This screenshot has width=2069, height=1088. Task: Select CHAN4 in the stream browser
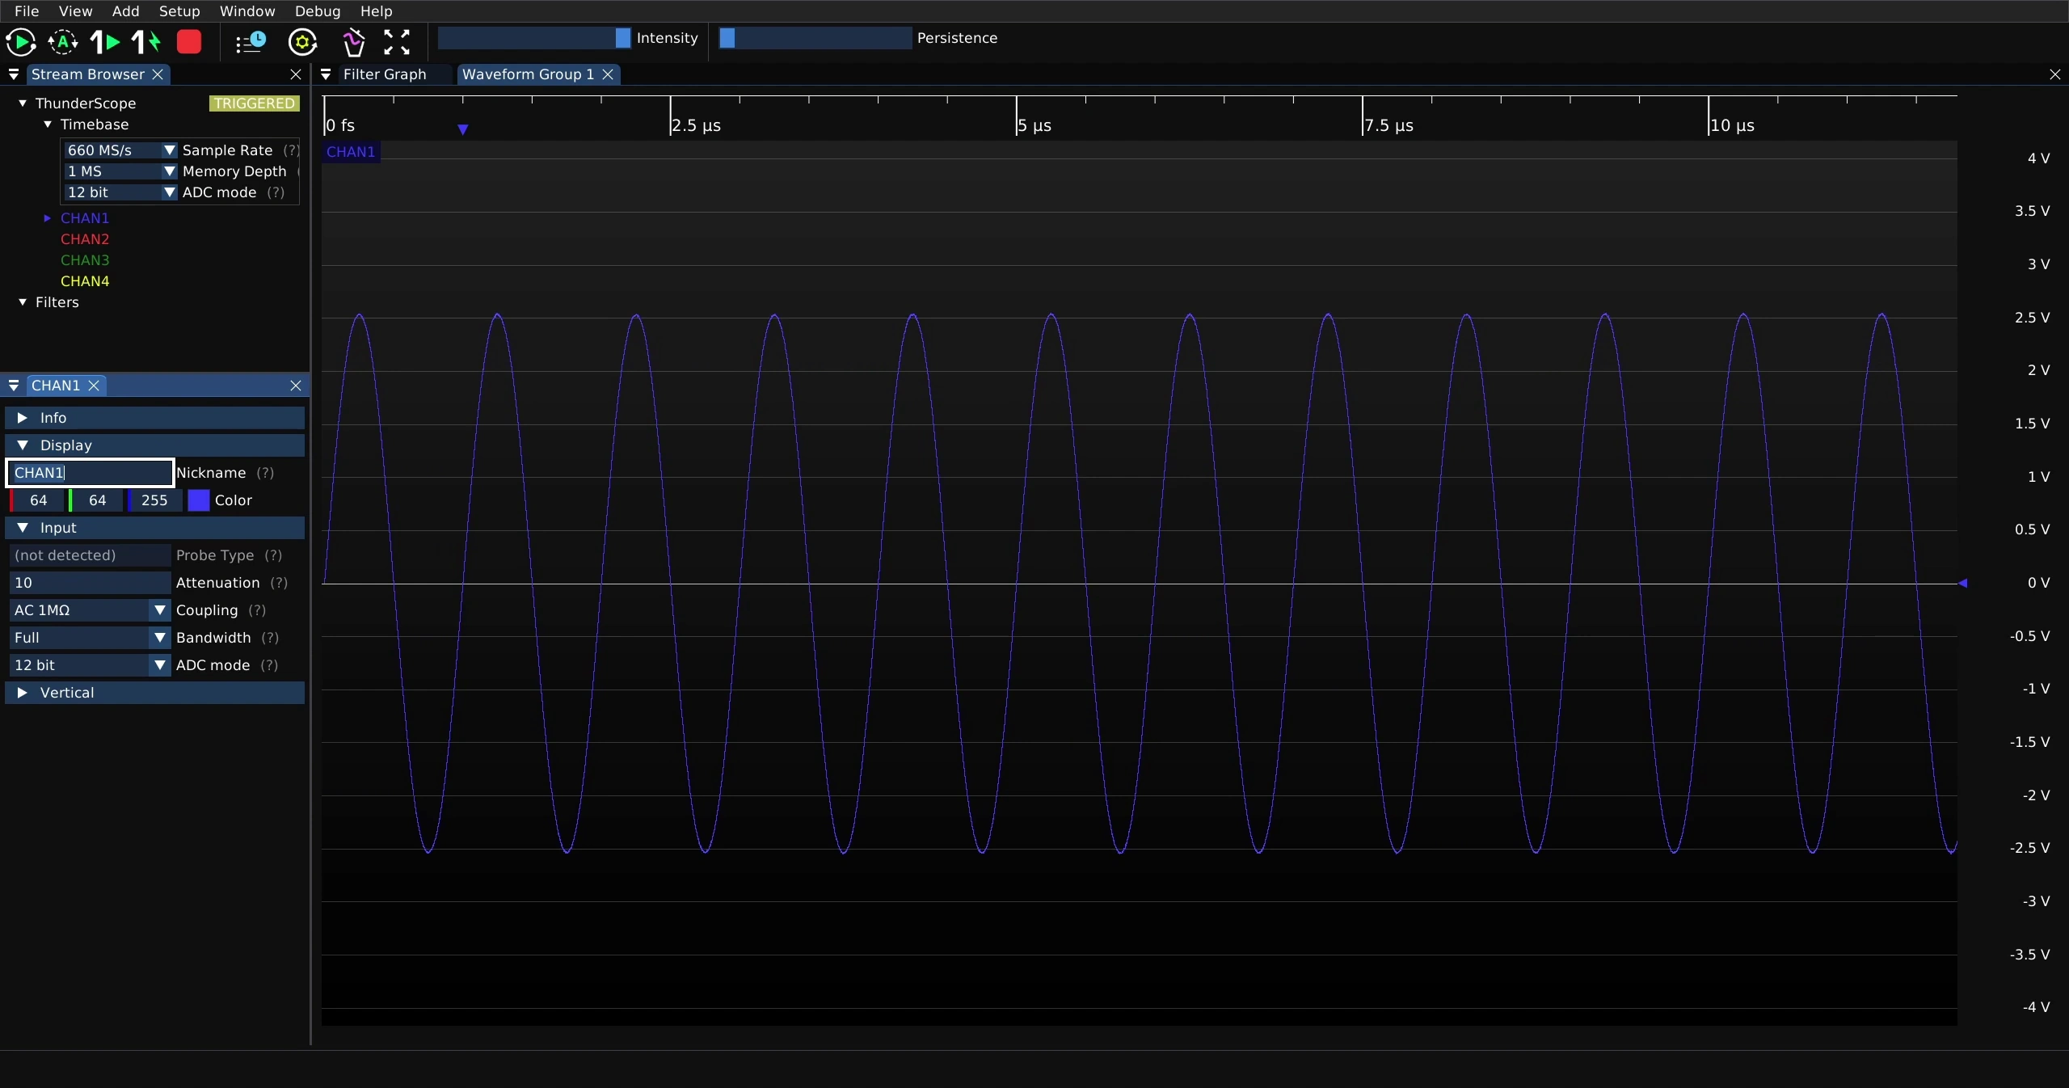[x=85, y=281]
